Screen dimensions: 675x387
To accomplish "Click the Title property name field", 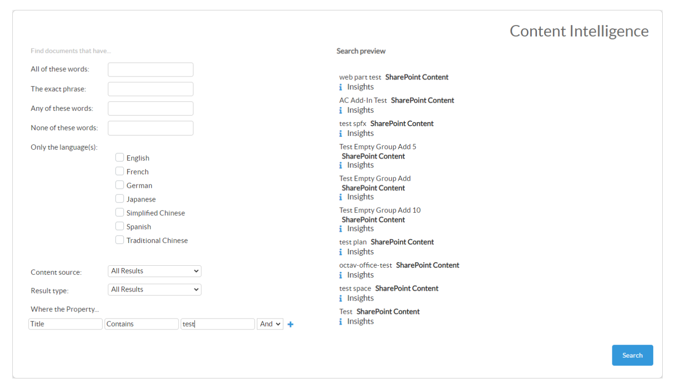I will tap(66, 324).
